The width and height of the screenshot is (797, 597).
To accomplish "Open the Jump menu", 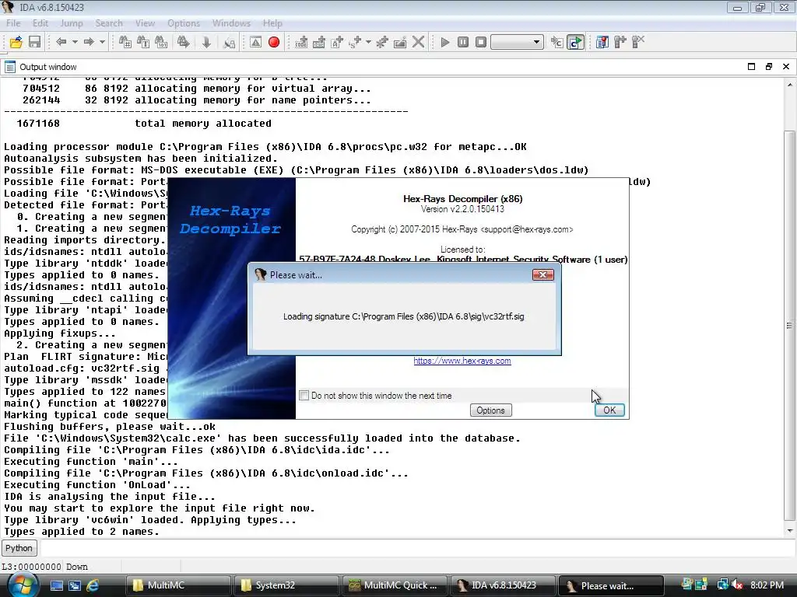I will pos(71,23).
